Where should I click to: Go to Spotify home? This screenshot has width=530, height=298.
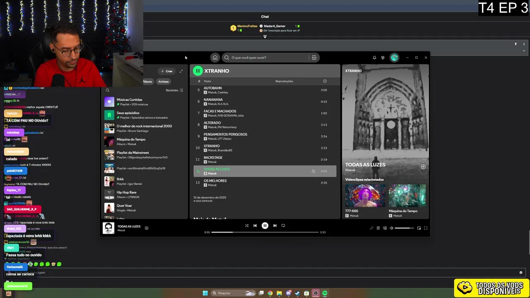click(215, 58)
